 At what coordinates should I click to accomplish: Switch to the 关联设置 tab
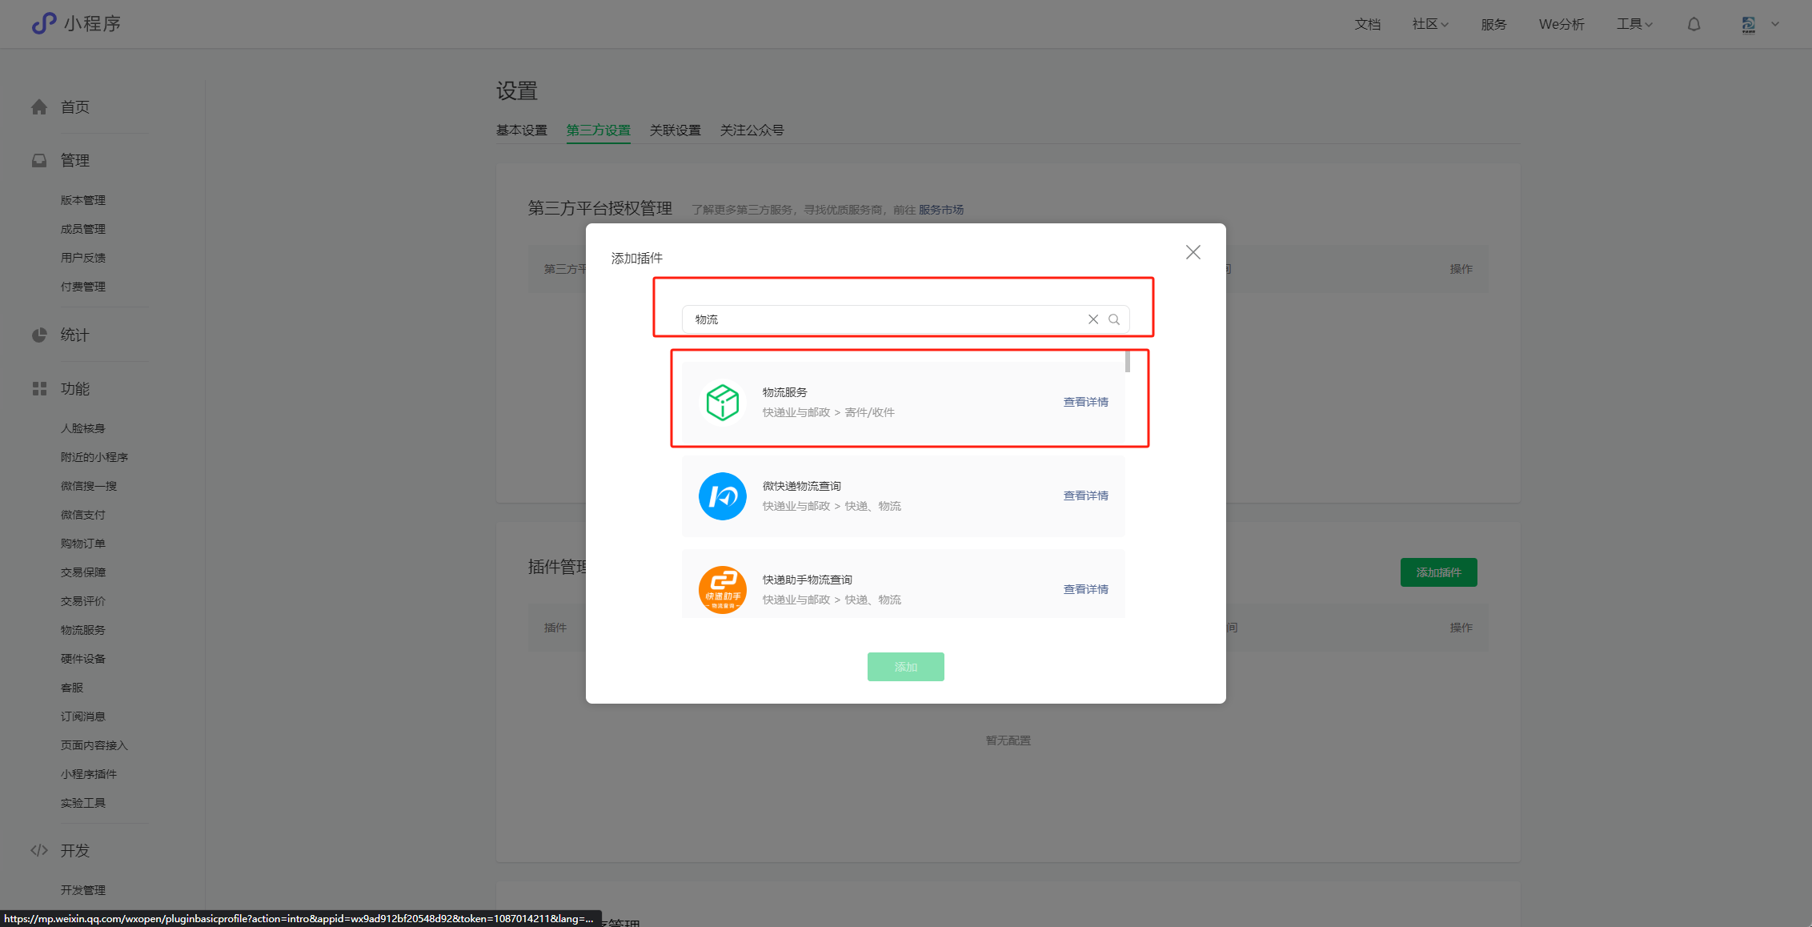pos(675,130)
